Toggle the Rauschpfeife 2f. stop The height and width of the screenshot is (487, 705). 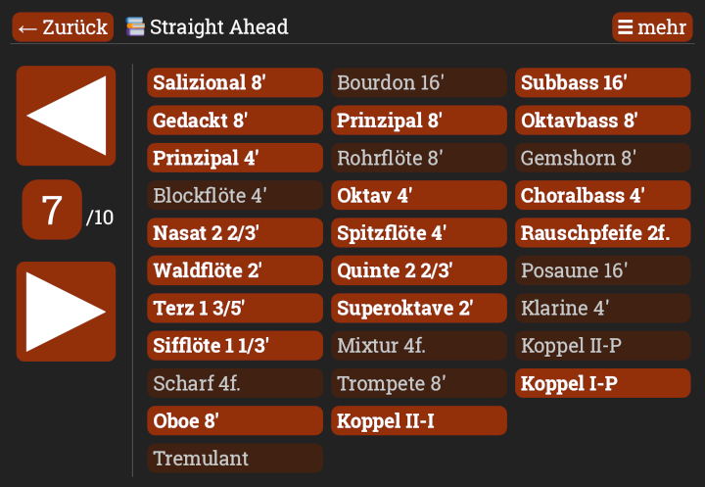tap(603, 233)
